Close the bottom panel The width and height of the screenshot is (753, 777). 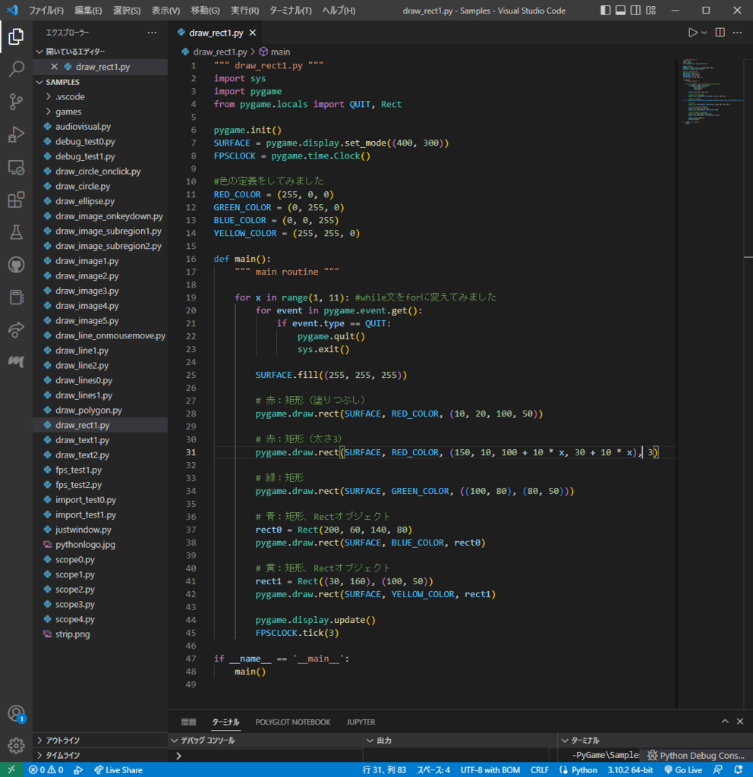tap(740, 722)
